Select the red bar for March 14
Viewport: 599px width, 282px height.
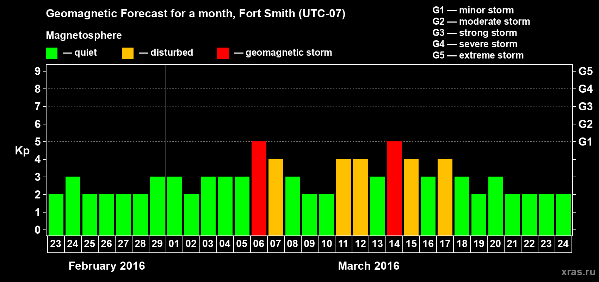394,188
